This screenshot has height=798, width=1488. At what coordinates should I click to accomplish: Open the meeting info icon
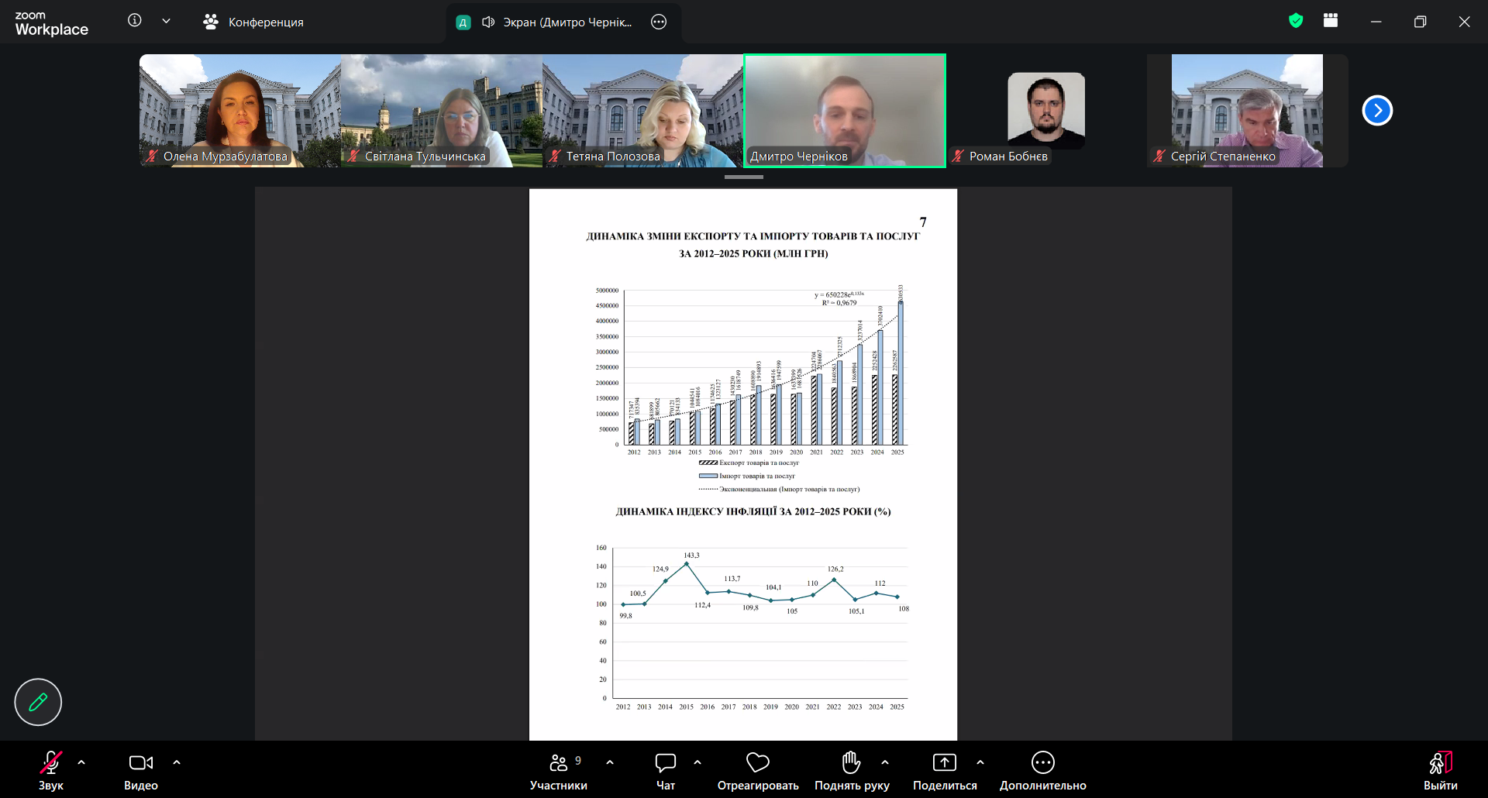click(135, 21)
